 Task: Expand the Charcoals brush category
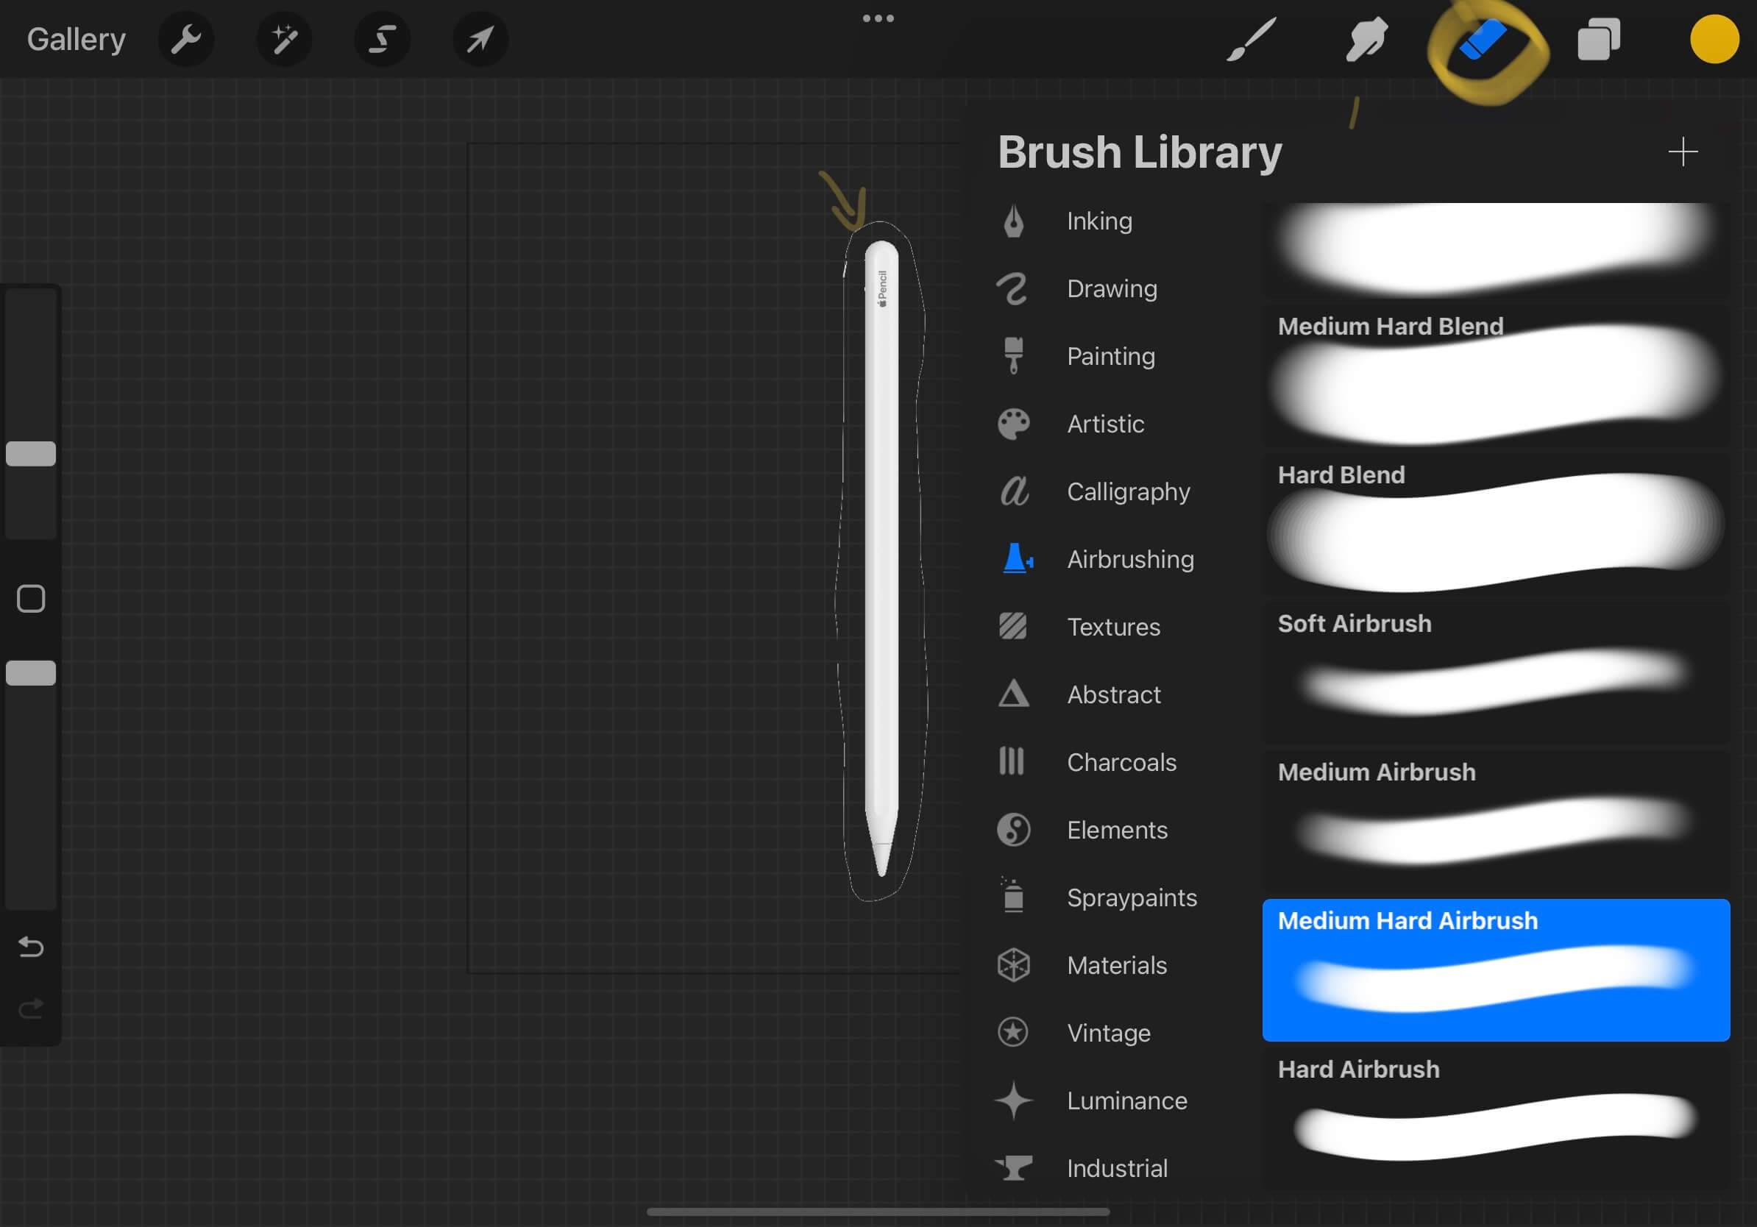1120,762
